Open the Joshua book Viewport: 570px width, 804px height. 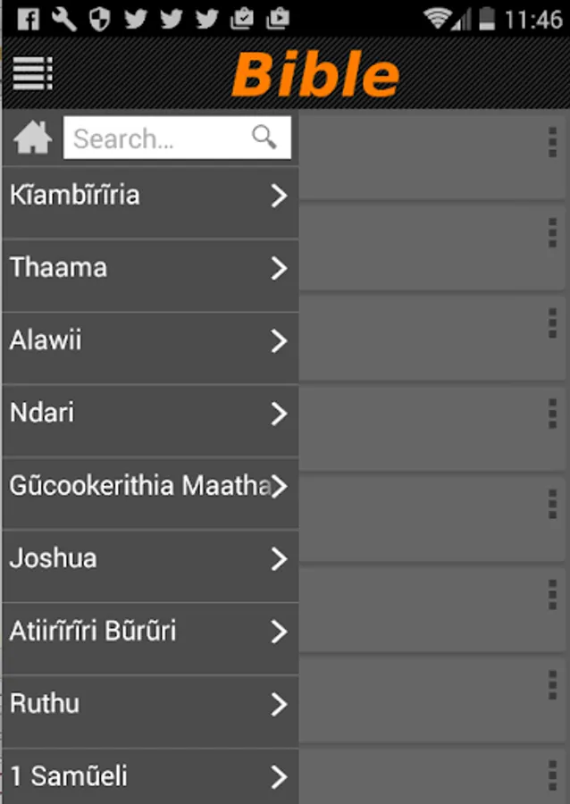tap(134, 559)
